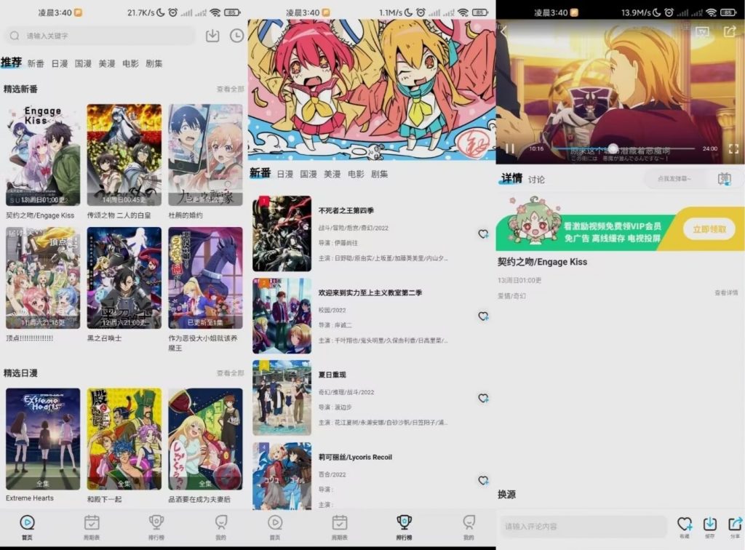Tap the download icon beside the search bar

pos(212,36)
